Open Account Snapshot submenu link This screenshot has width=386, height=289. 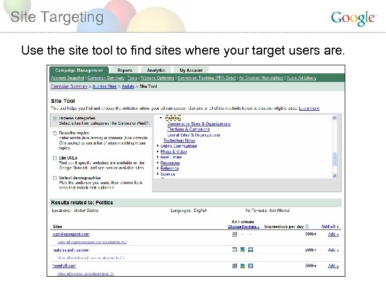click(x=68, y=78)
